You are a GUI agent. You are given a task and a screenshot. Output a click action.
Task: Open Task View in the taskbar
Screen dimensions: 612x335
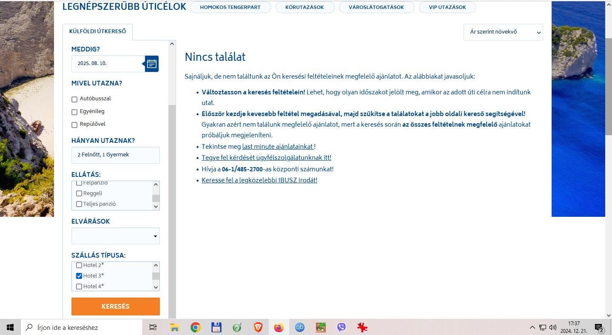click(x=153, y=327)
